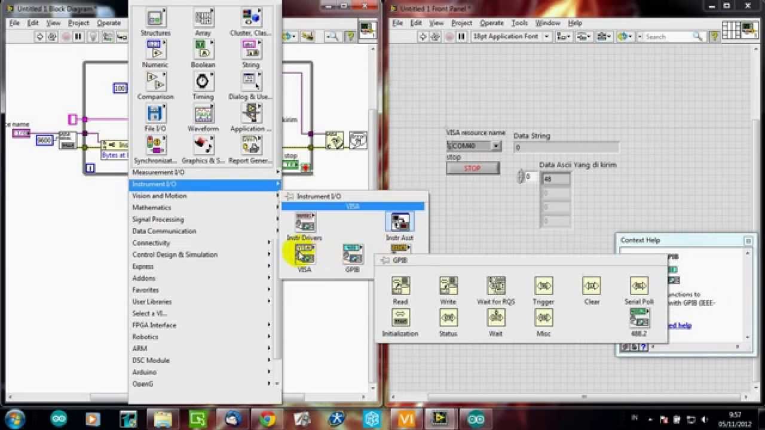This screenshot has width=765, height=430.
Task: Open the Array functions palette icon
Action: pos(203,17)
